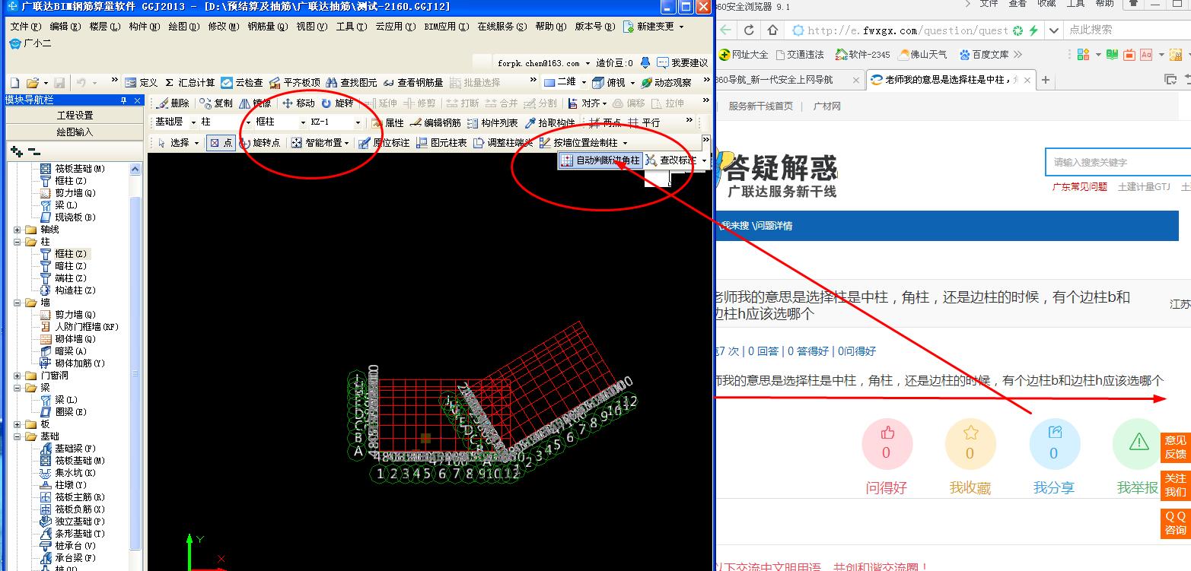Image resolution: width=1191 pixels, height=571 pixels.
Task: Click the 原位标注 in-place annotation tool
Action: [384, 142]
